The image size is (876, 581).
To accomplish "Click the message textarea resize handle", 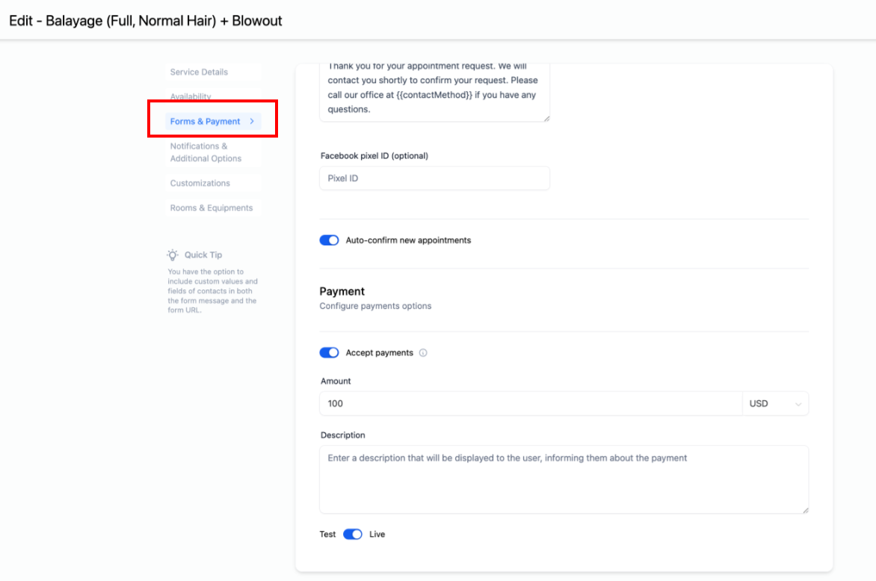I will click(546, 118).
